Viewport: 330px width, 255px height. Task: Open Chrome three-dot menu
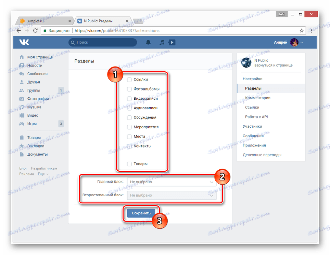point(312,31)
